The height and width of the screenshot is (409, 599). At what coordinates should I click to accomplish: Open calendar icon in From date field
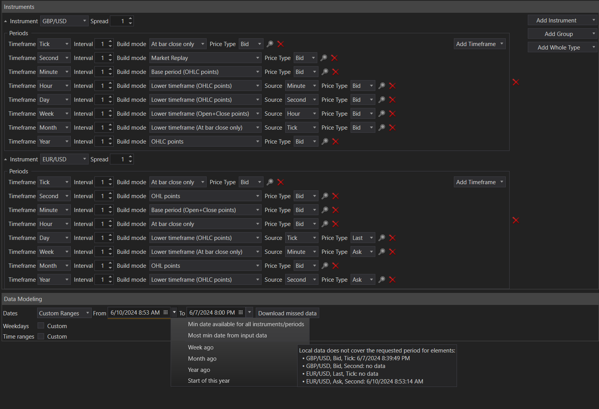tap(166, 313)
